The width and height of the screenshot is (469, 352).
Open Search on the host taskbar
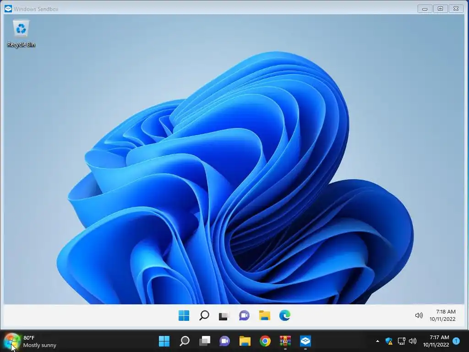[184, 341]
